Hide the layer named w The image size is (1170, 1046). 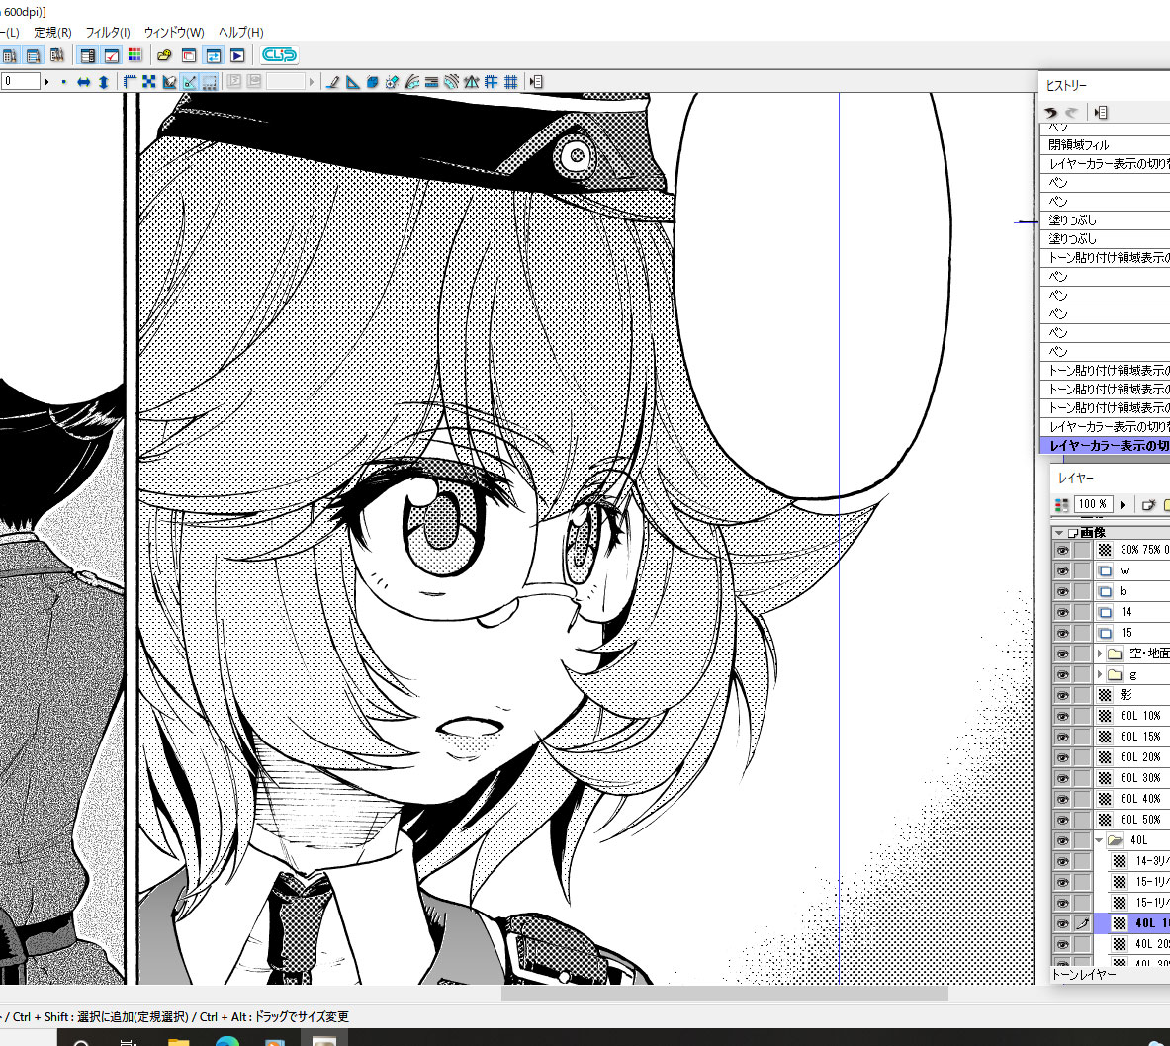point(1062,570)
